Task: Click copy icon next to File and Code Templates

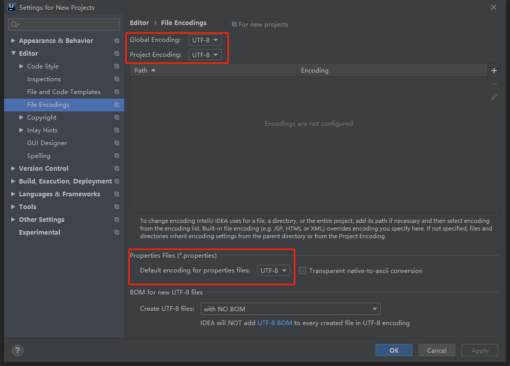Action: [x=117, y=92]
